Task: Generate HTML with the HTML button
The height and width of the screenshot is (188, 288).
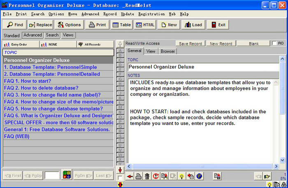Action: tap(145, 25)
